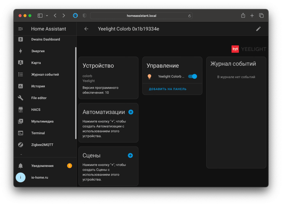The image size is (282, 205).
Task: Click the История chart icon
Action: 20,86
